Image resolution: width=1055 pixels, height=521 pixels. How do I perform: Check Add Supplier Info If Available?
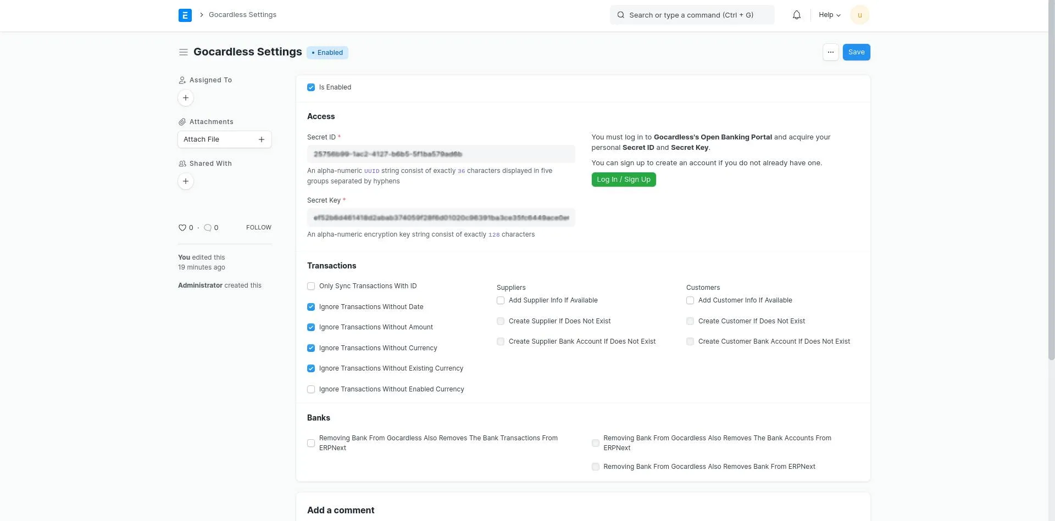501,300
